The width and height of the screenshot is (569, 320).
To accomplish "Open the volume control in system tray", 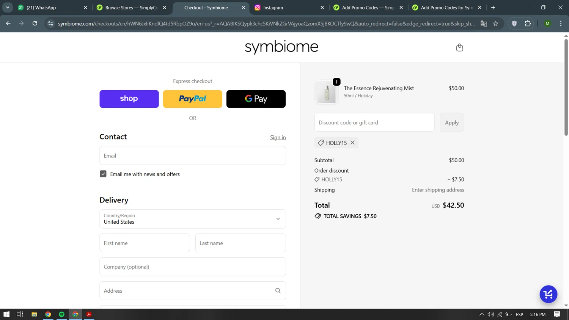I will [490, 314].
